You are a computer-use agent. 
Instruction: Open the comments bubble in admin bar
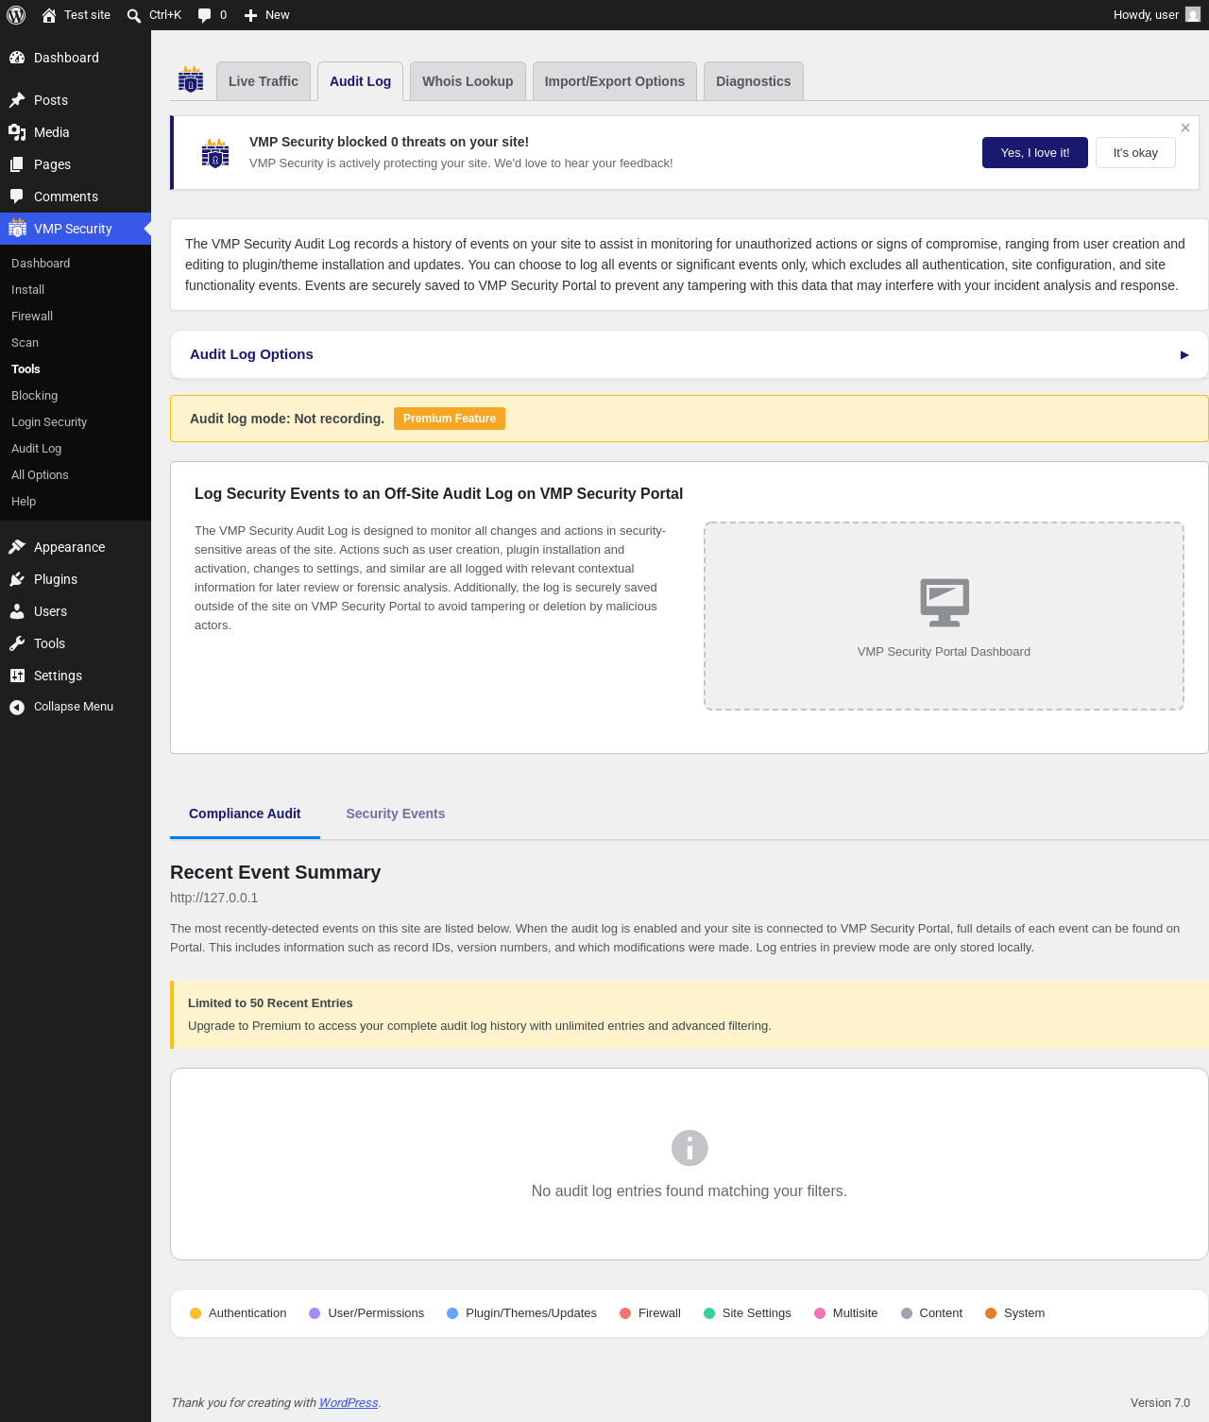(204, 15)
